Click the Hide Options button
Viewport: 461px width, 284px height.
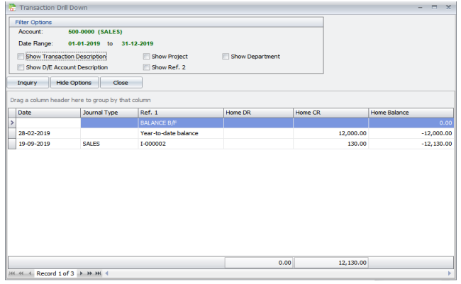tap(74, 83)
